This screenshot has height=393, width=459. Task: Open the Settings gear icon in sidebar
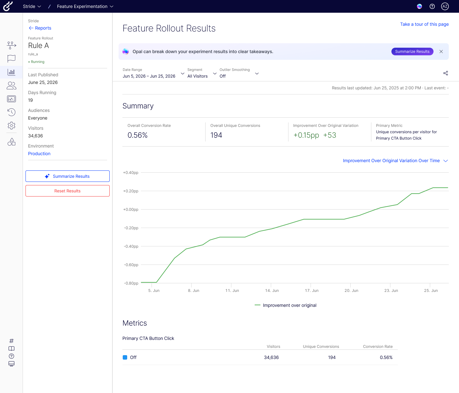click(x=11, y=126)
